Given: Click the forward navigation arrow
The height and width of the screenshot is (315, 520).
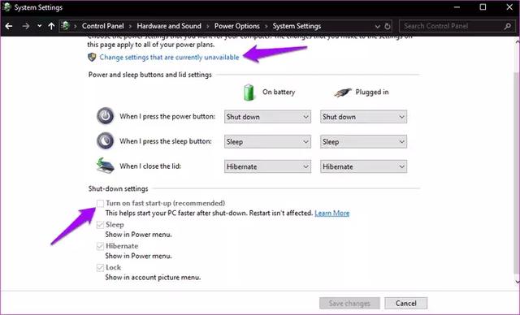Looking at the screenshot, I should (x=26, y=26).
